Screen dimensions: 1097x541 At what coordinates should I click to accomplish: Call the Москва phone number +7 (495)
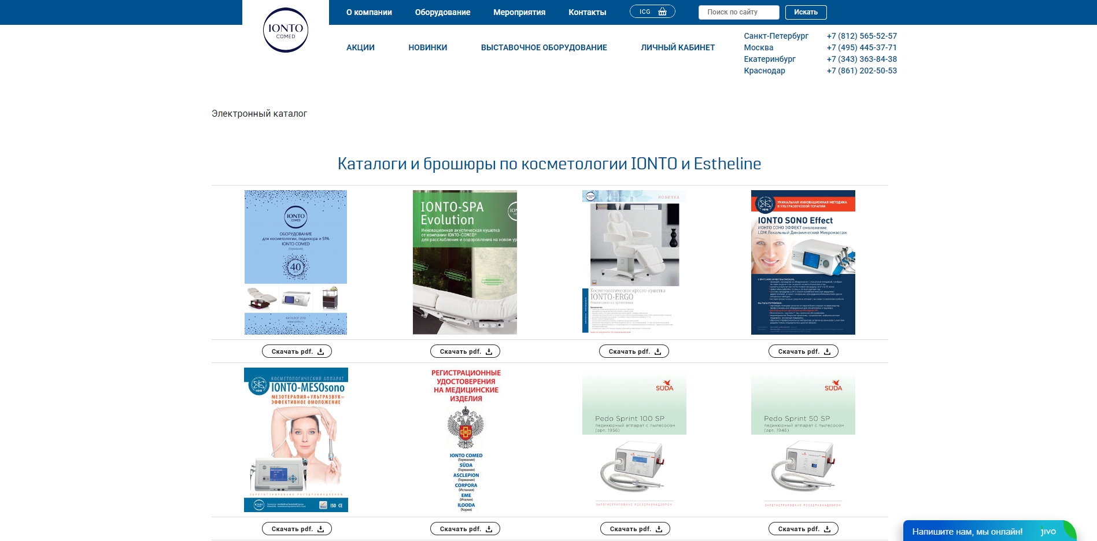(x=862, y=47)
